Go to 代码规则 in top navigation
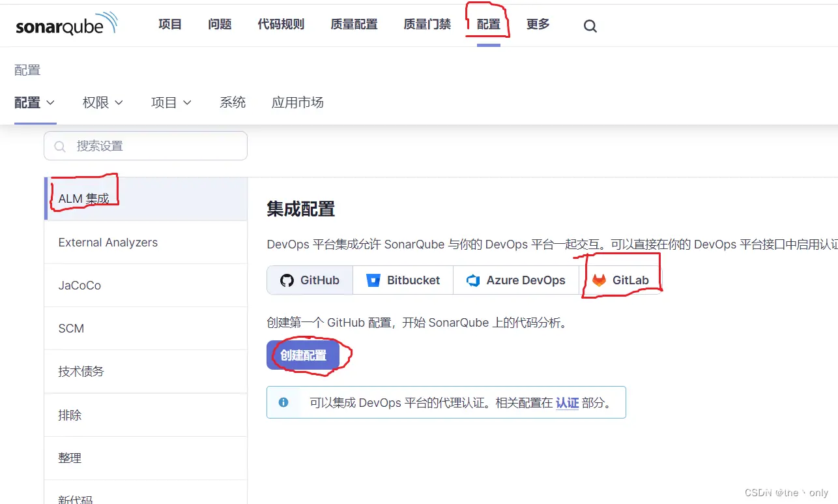 [281, 24]
